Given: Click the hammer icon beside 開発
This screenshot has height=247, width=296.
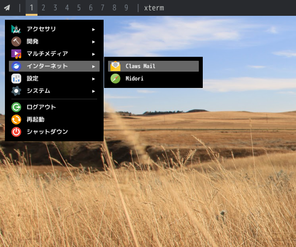Looking at the screenshot, I should pyautogui.click(x=16, y=41).
